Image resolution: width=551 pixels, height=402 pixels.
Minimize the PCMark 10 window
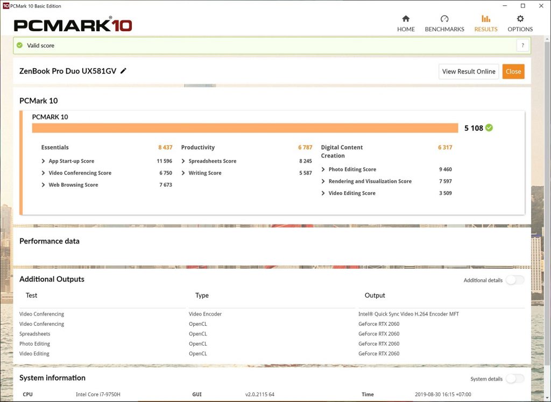505,5
